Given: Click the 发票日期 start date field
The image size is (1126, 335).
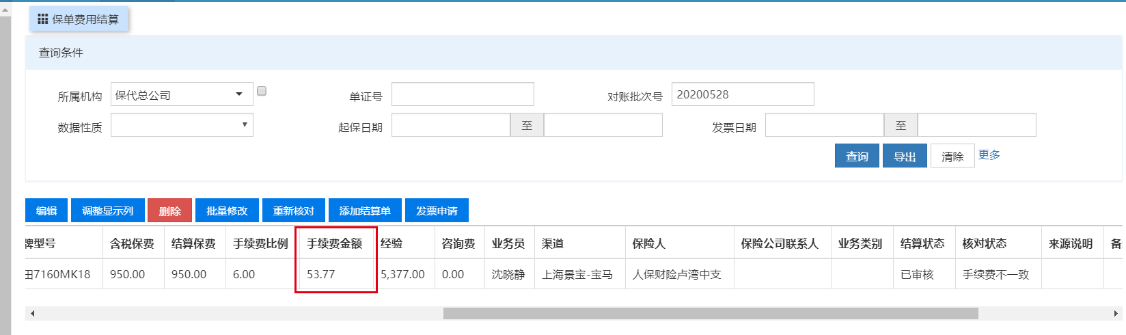Looking at the screenshot, I should pos(825,125).
